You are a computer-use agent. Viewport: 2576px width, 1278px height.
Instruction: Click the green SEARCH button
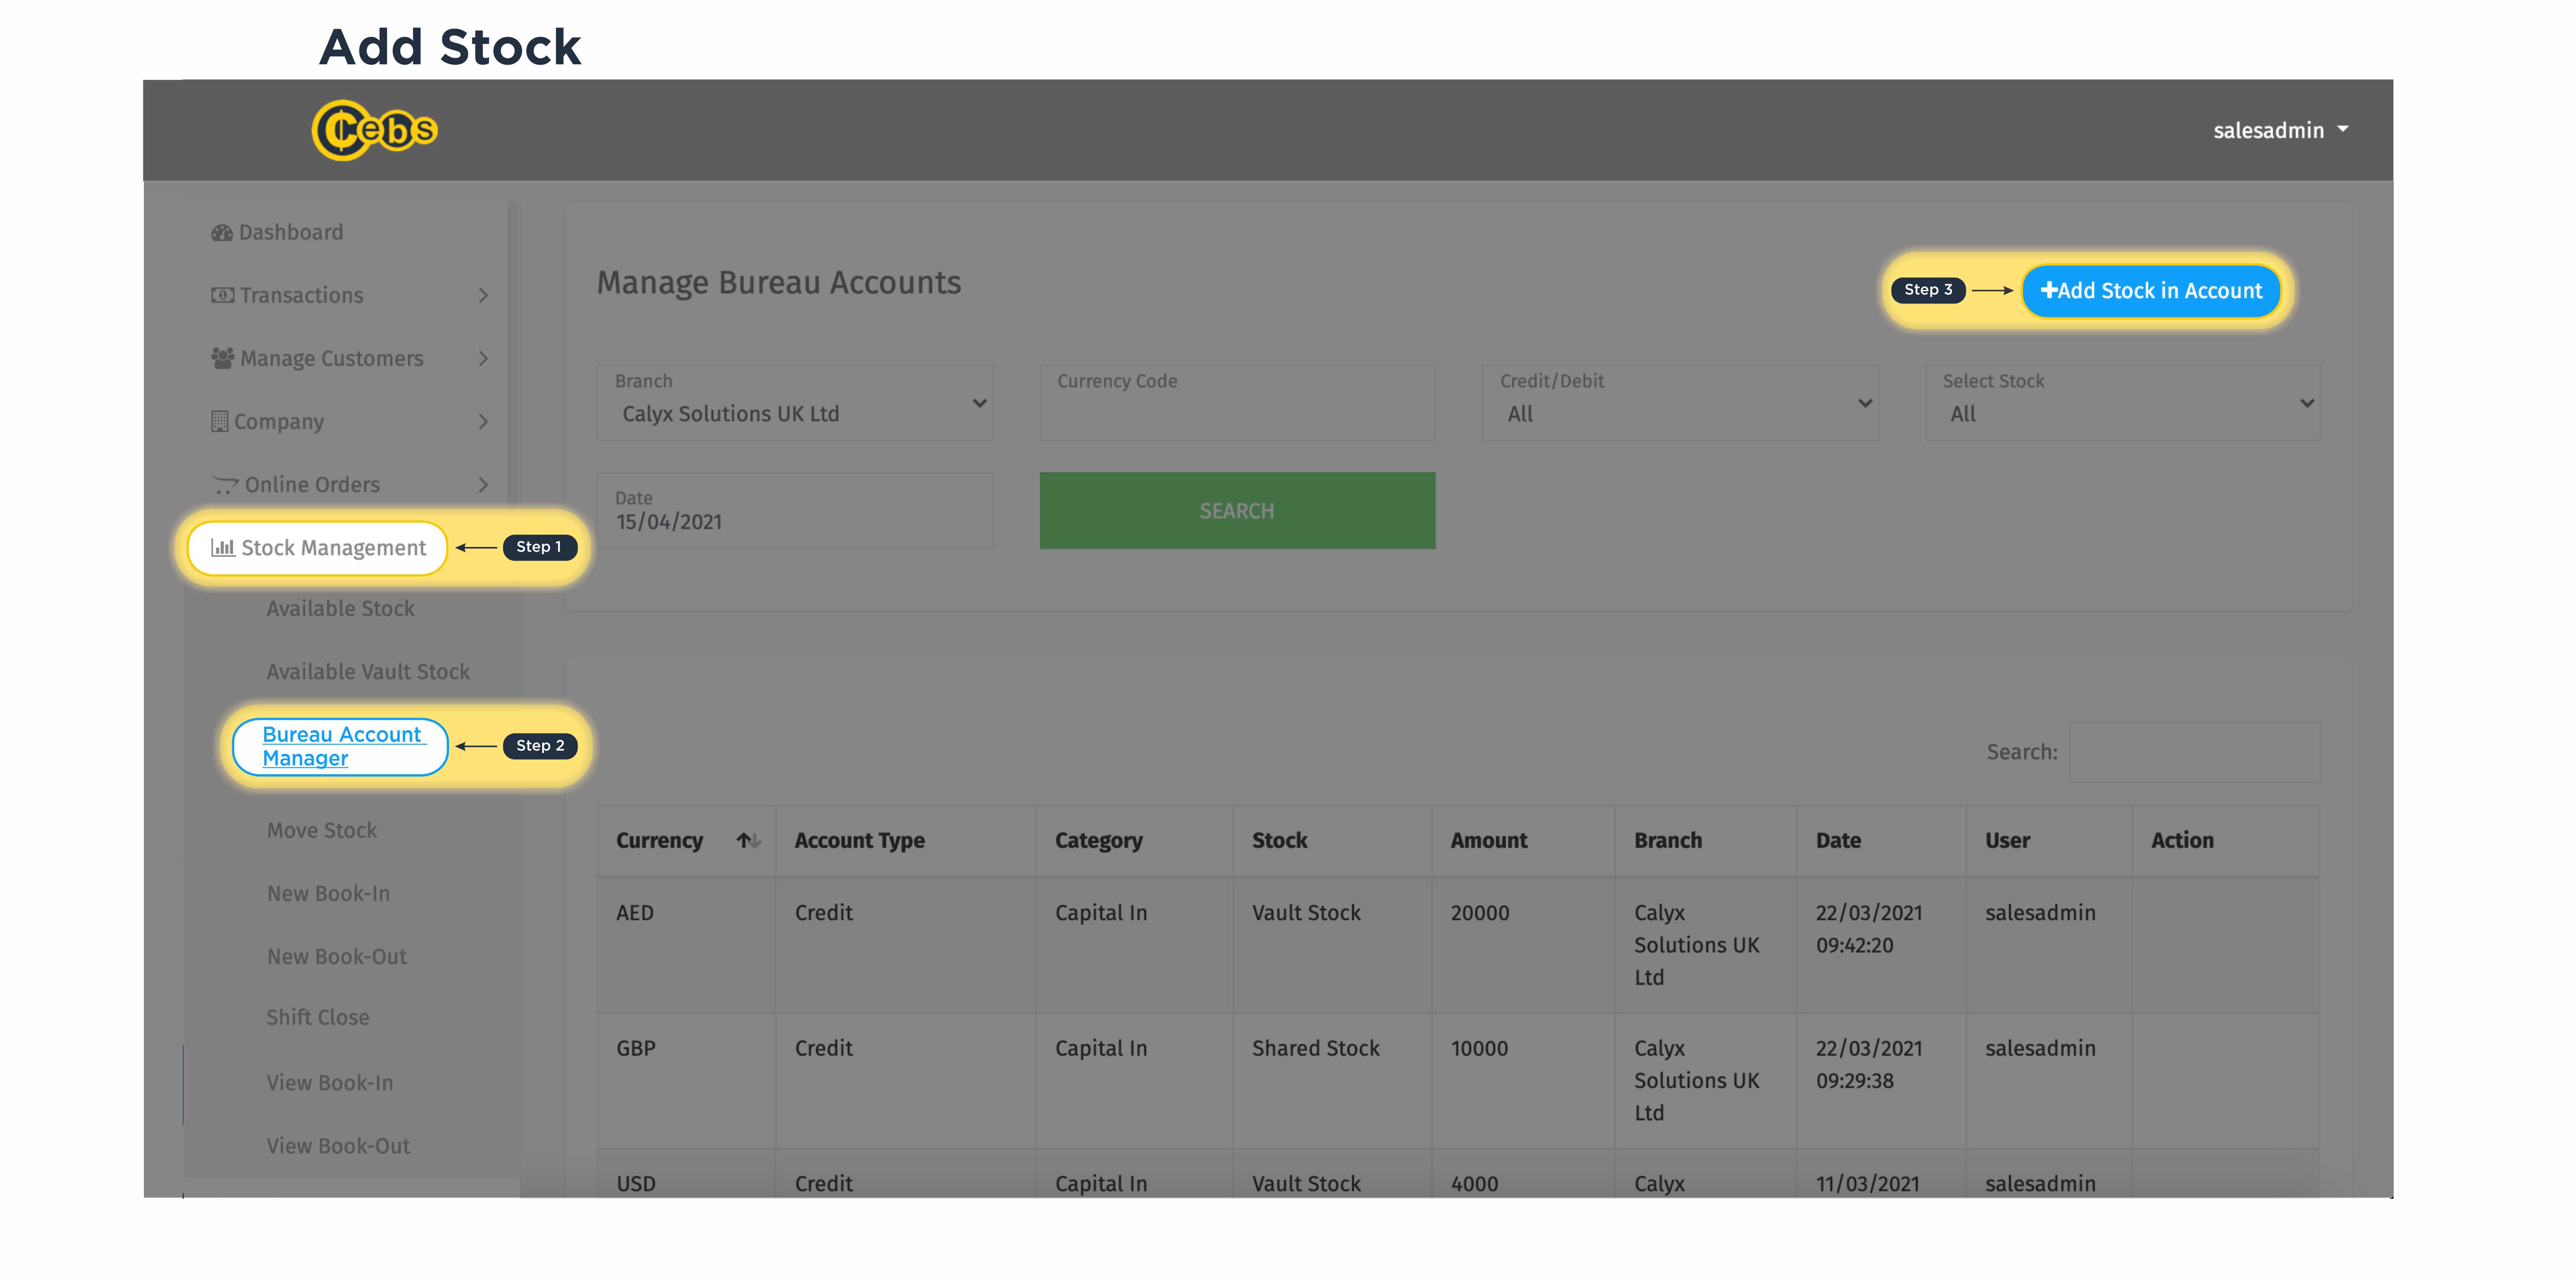coord(1237,510)
